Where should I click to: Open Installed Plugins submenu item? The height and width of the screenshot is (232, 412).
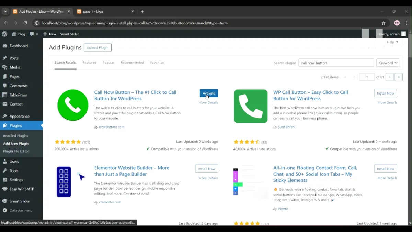click(x=16, y=136)
